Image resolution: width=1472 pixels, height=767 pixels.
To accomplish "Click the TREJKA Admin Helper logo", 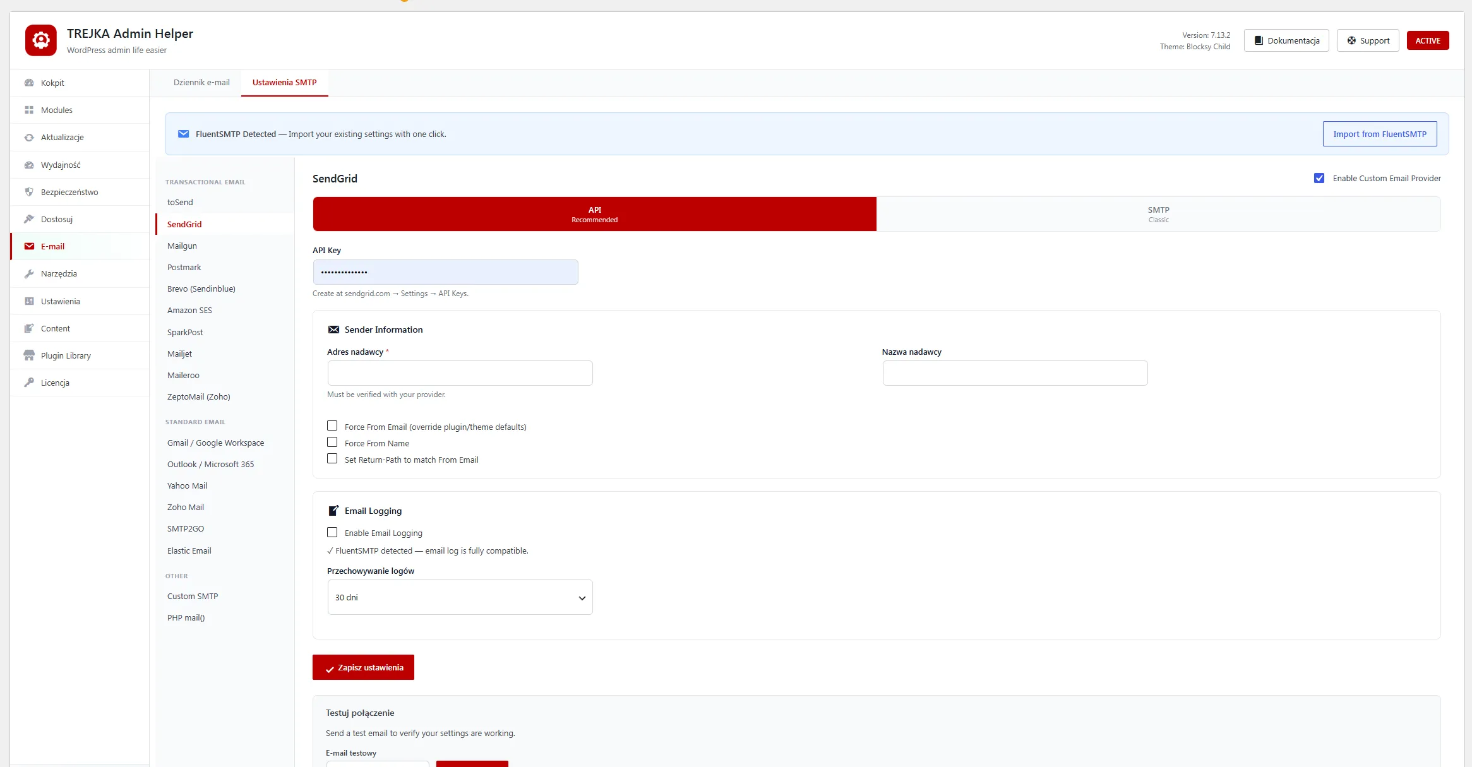I will [x=41, y=40].
